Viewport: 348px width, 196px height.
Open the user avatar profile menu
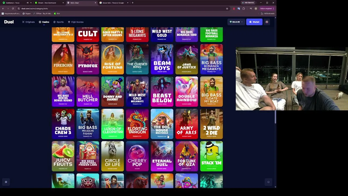click(x=267, y=22)
